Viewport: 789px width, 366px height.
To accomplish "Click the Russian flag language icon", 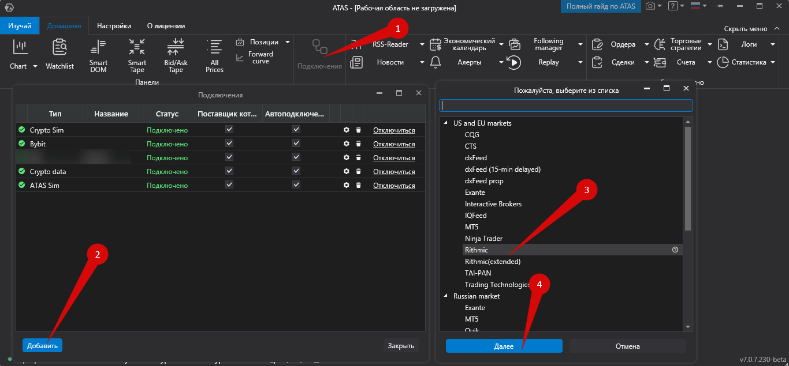I will click(695, 6).
